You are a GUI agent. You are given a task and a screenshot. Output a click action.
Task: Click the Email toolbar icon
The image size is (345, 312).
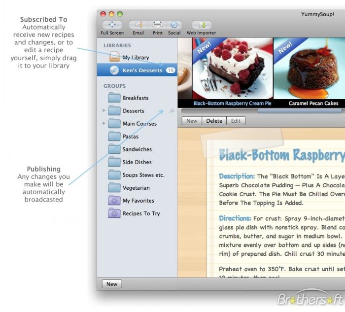138,25
